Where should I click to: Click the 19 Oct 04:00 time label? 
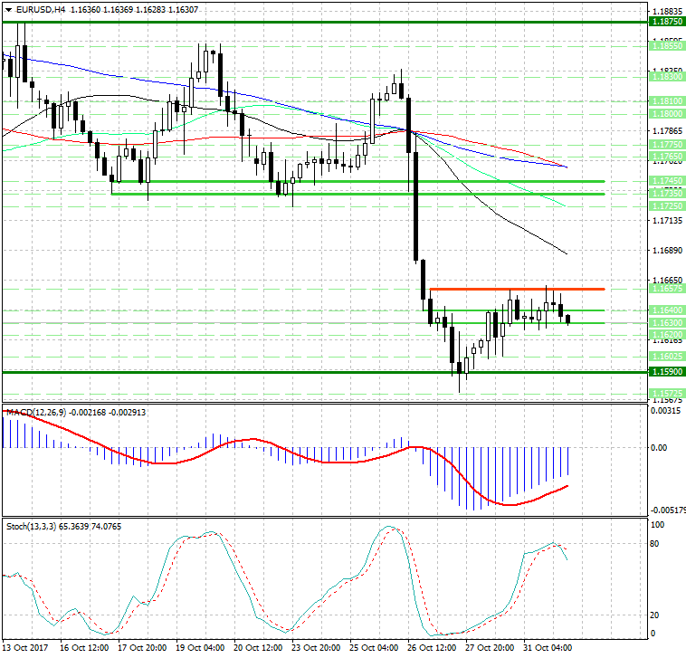point(201,649)
